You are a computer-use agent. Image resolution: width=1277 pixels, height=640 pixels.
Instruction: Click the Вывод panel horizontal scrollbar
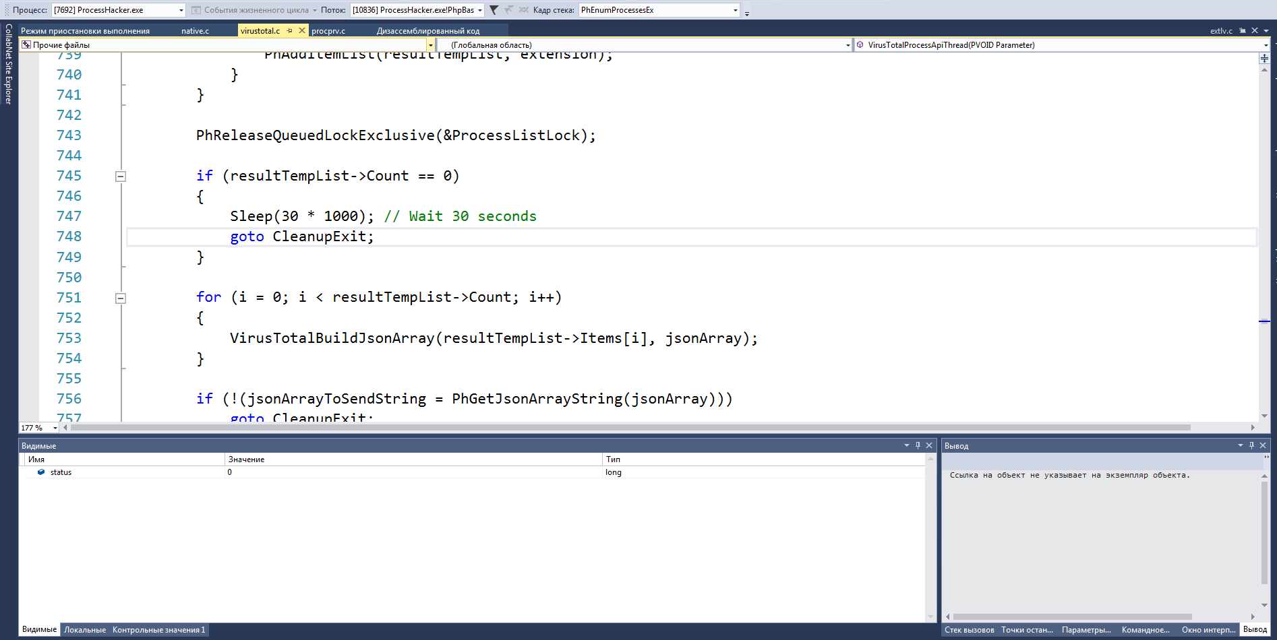click(x=1072, y=616)
